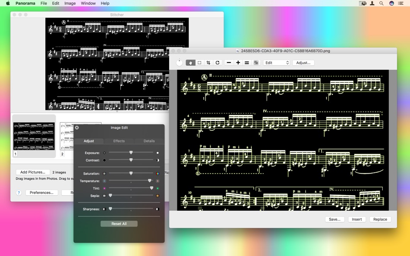Click the no-sepia gray icon
This screenshot has height=256, width=410.
tap(104, 196)
